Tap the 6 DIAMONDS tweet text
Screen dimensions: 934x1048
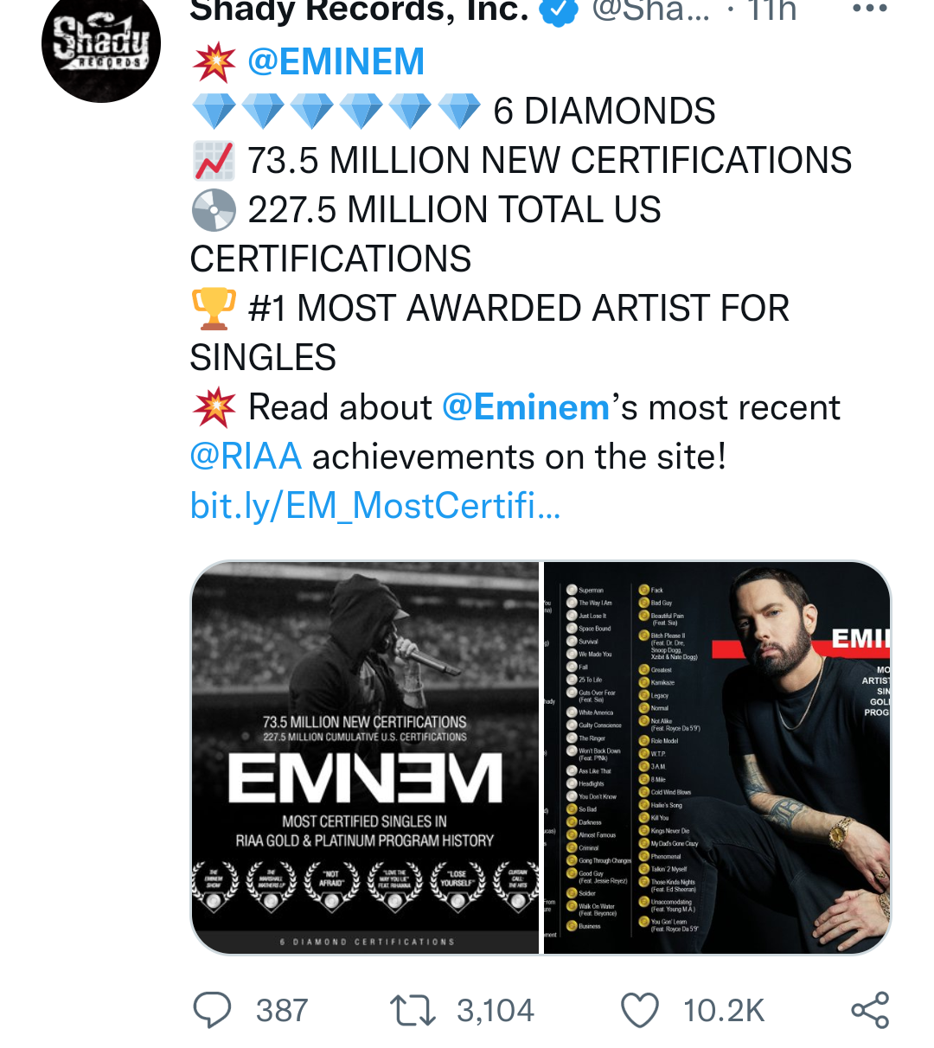(604, 112)
